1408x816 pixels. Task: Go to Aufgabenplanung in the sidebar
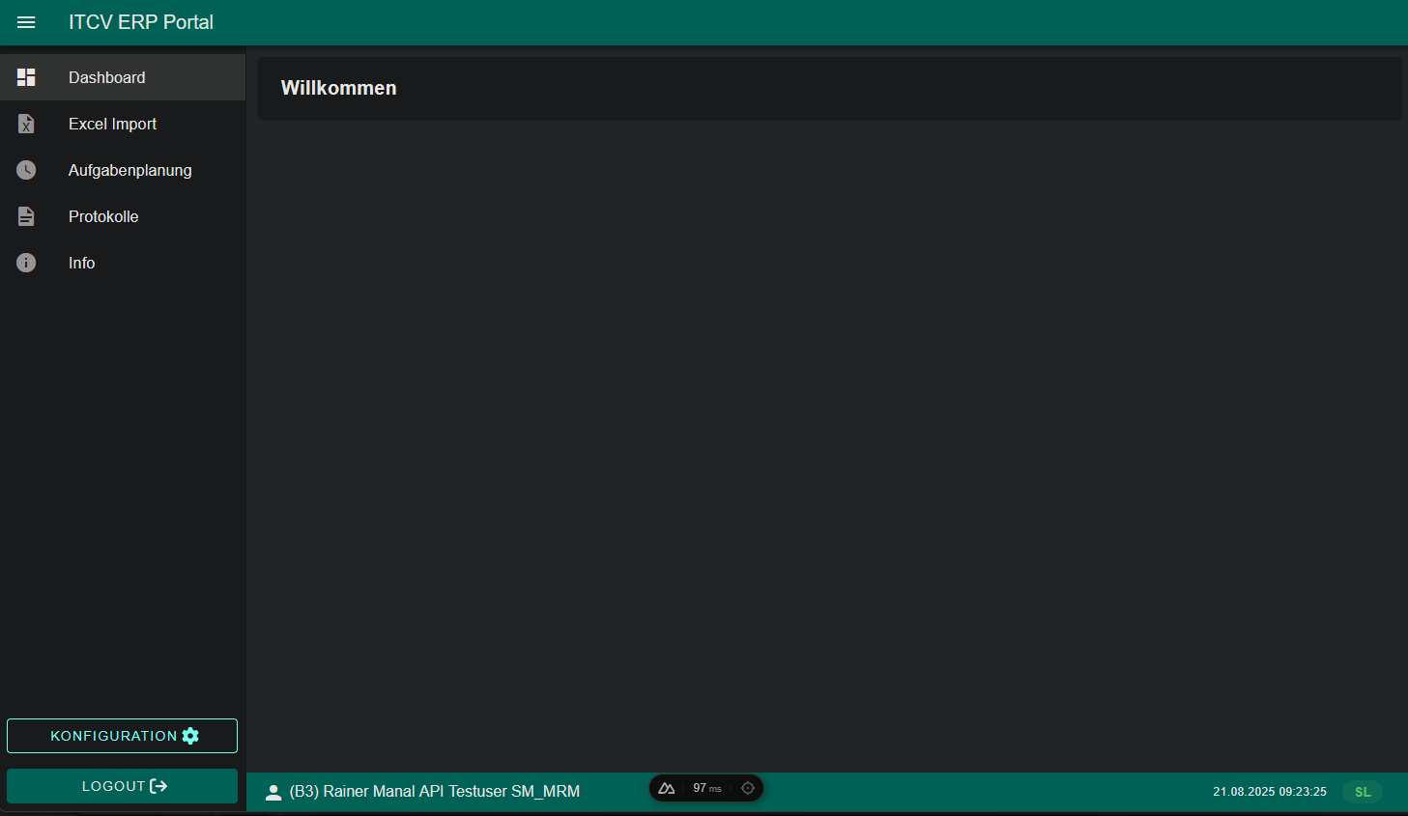coord(129,170)
